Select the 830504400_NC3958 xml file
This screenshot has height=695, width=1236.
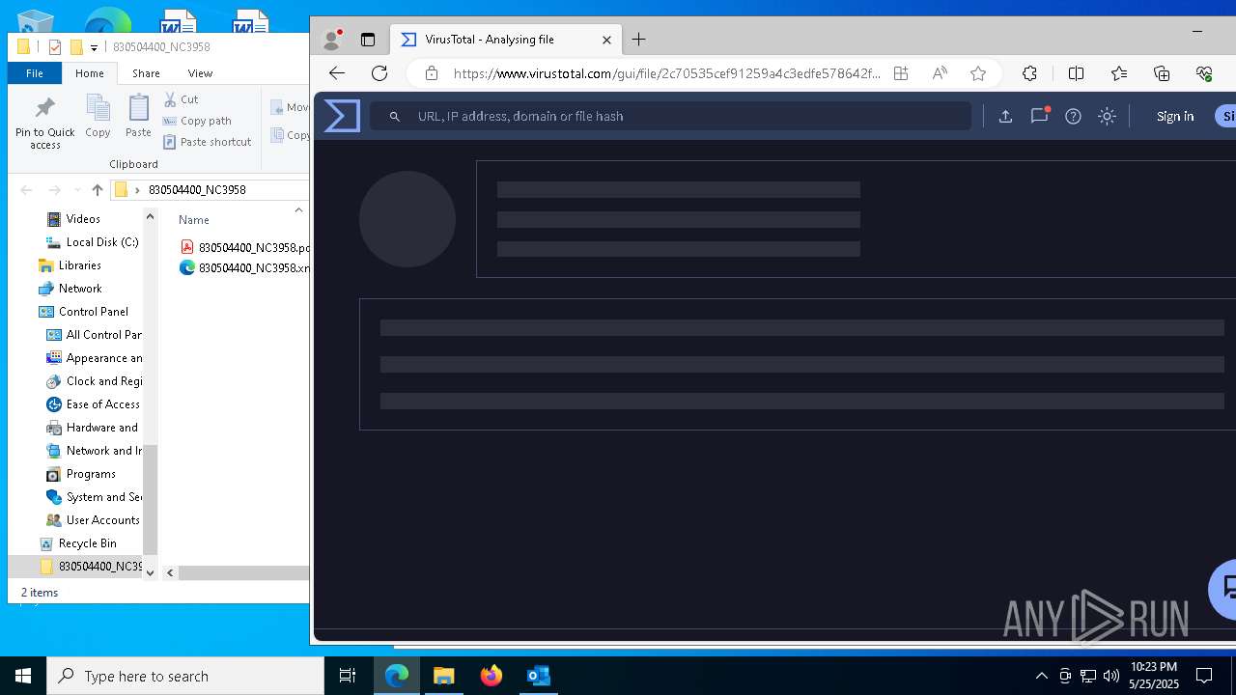click(x=245, y=268)
